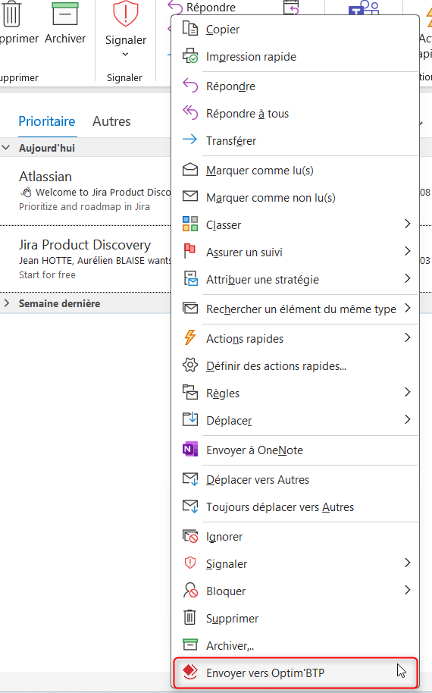The image size is (432, 693).
Task: Expand the Règles submenu arrow
Action: pyautogui.click(x=407, y=392)
